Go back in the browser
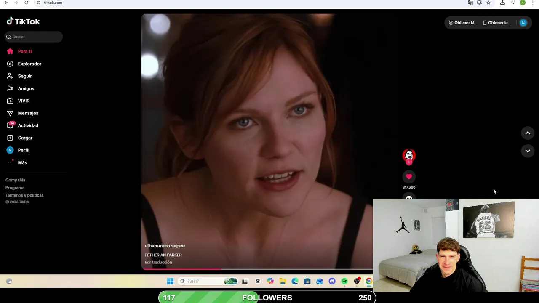 tap(6, 3)
